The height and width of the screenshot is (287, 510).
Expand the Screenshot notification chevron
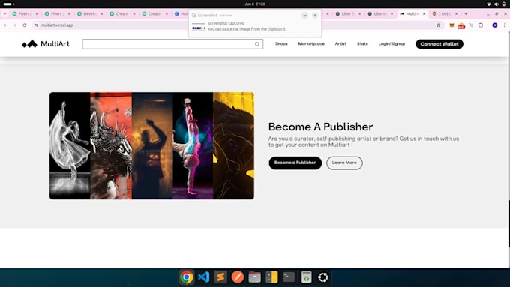[x=304, y=15]
